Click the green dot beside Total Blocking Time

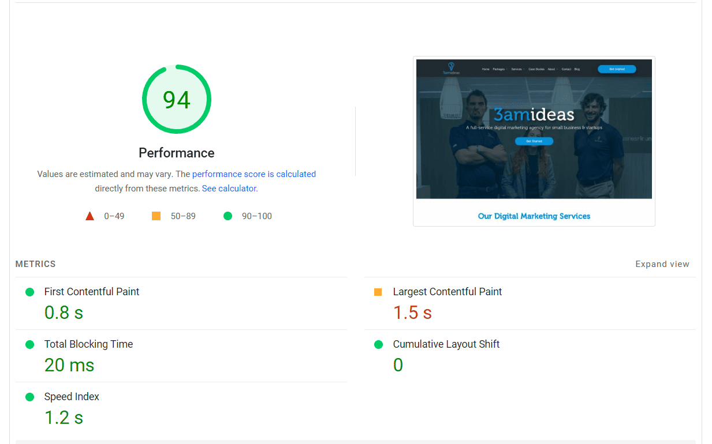point(30,345)
